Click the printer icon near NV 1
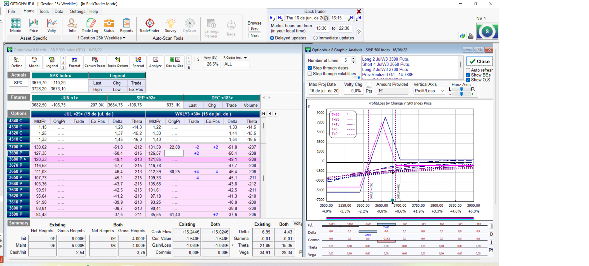 pyautogui.click(x=471, y=36)
